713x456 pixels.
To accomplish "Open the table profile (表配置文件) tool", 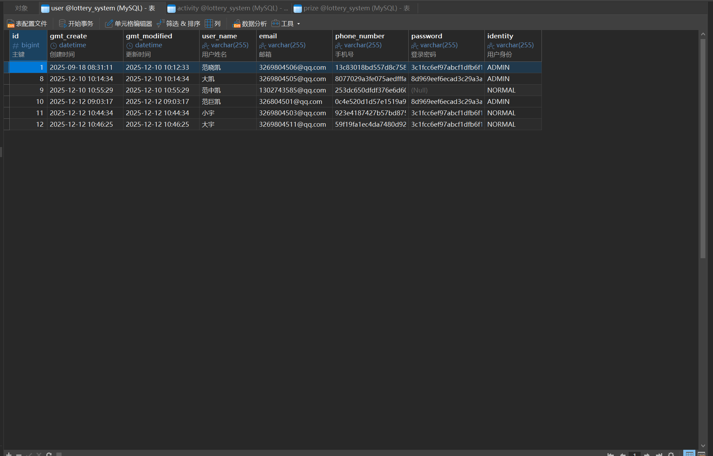I will (x=27, y=23).
